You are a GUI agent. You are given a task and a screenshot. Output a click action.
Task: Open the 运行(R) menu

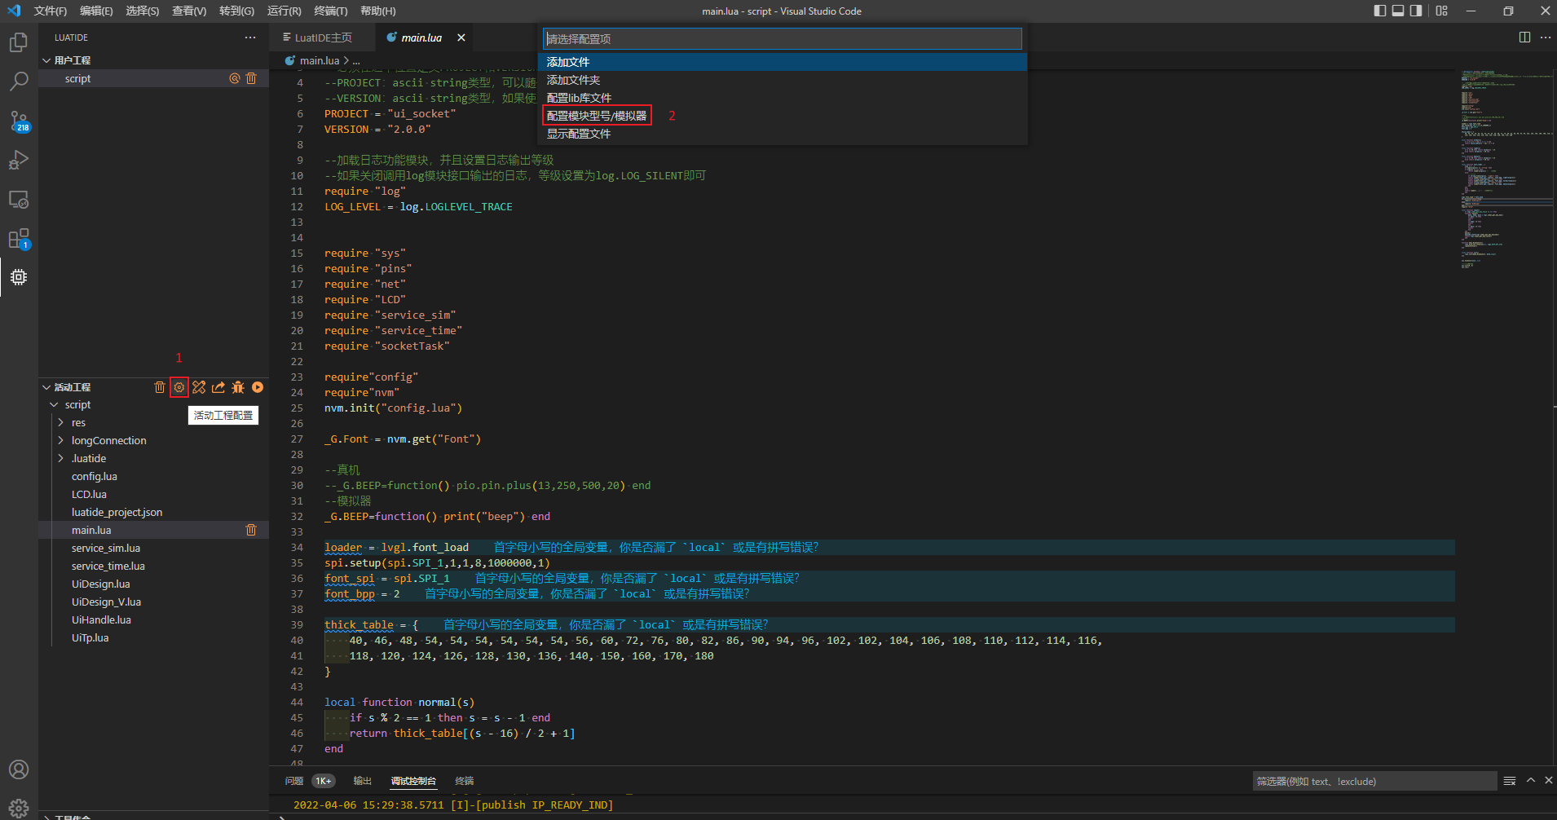tap(284, 11)
